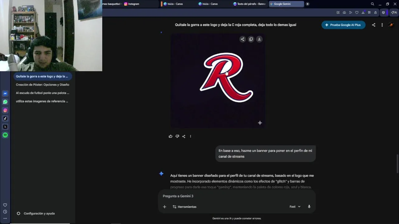Share the conversation from the header
This screenshot has height=224, width=399.
click(373, 25)
